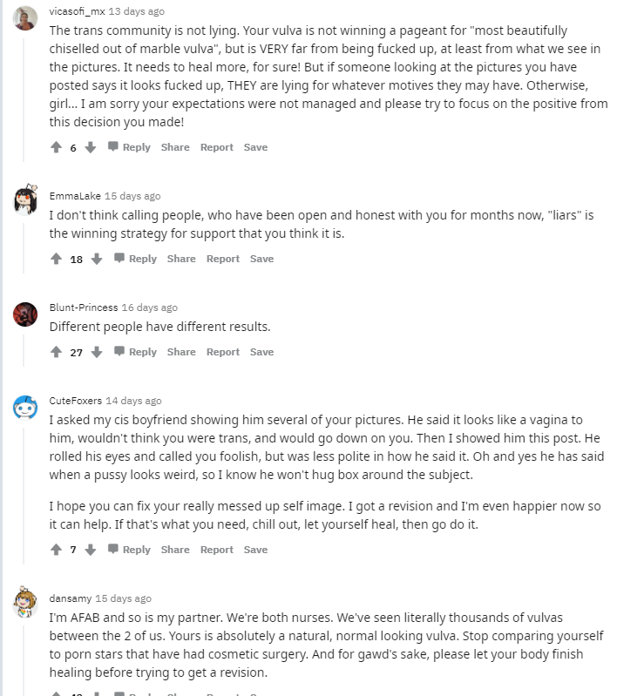Image resolution: width=644 pixels, height=696 pixels.
Task: Upvote vicasofi_mx's comment
Action: (x=57, y=148)
